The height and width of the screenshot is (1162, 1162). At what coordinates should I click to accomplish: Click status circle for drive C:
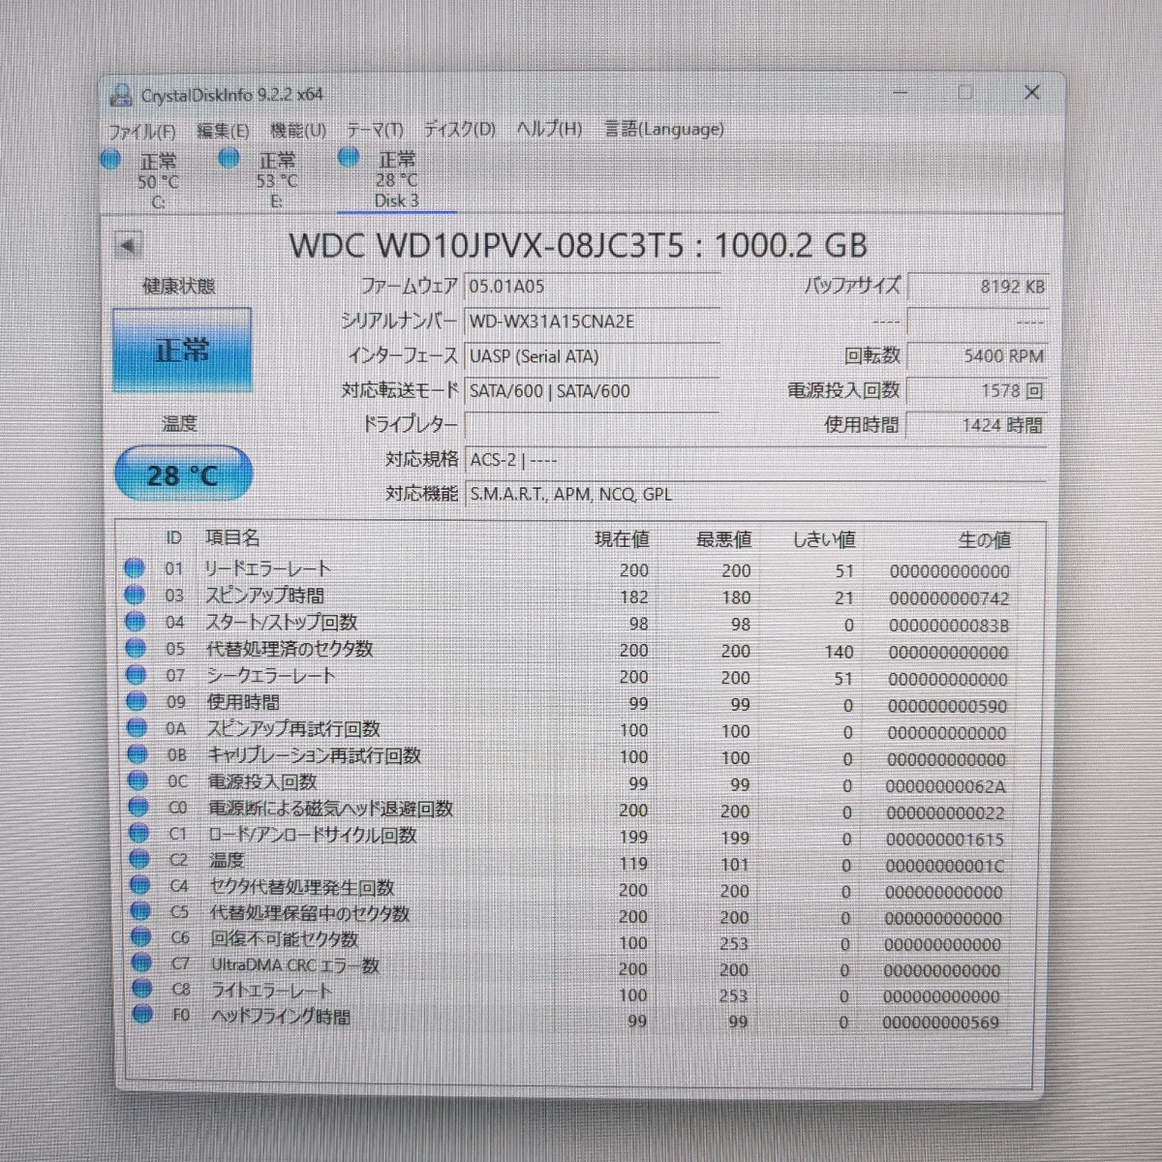[111, 160]
